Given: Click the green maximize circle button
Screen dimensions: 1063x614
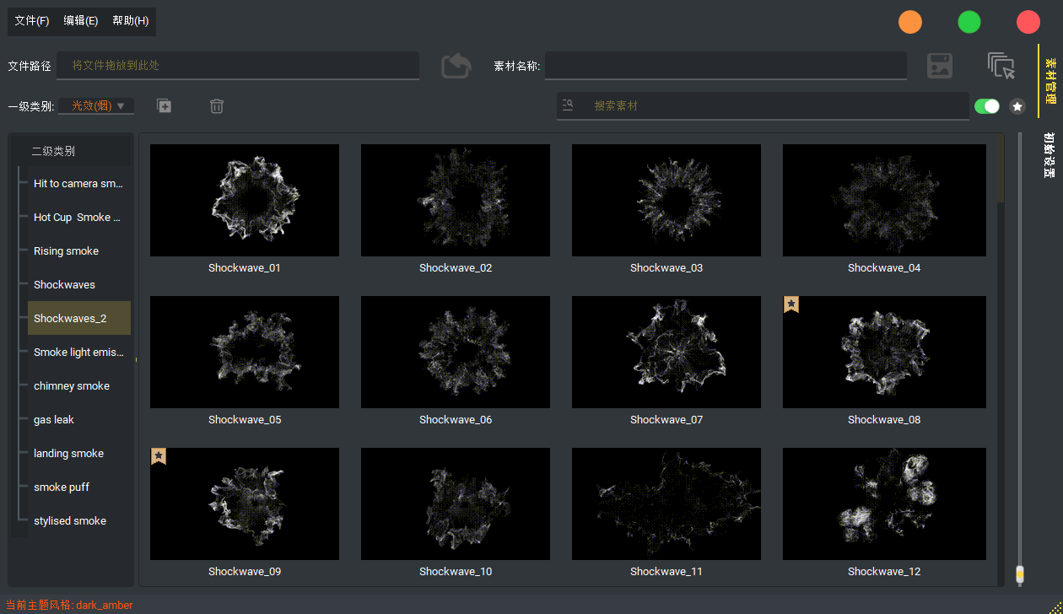Looking at the screenshot, I should coord(969,22).
